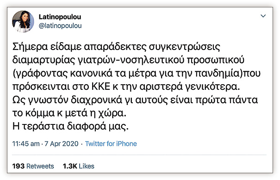Click the Latinopoulou display name
Image resolution: width=280 pixels, height=180 pixels.
(x=60, y=17)
